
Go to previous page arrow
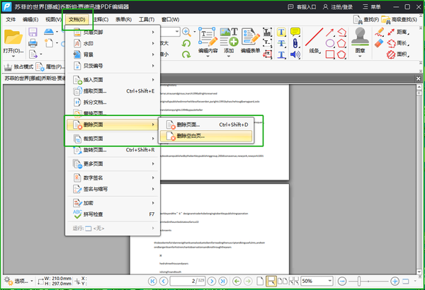click(164, 282)
